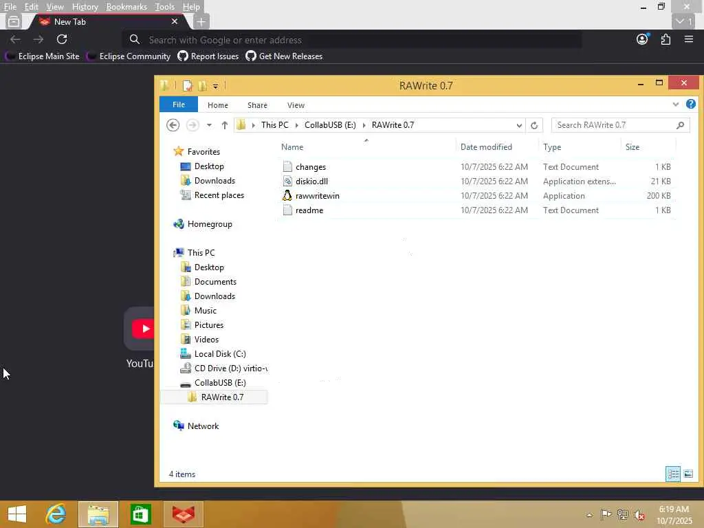Image resolution: width=704 pixels, height=528 pixels.
Task: Switch to Explorer Share tab
Action: pyautogui.click(x=257, y=105)
